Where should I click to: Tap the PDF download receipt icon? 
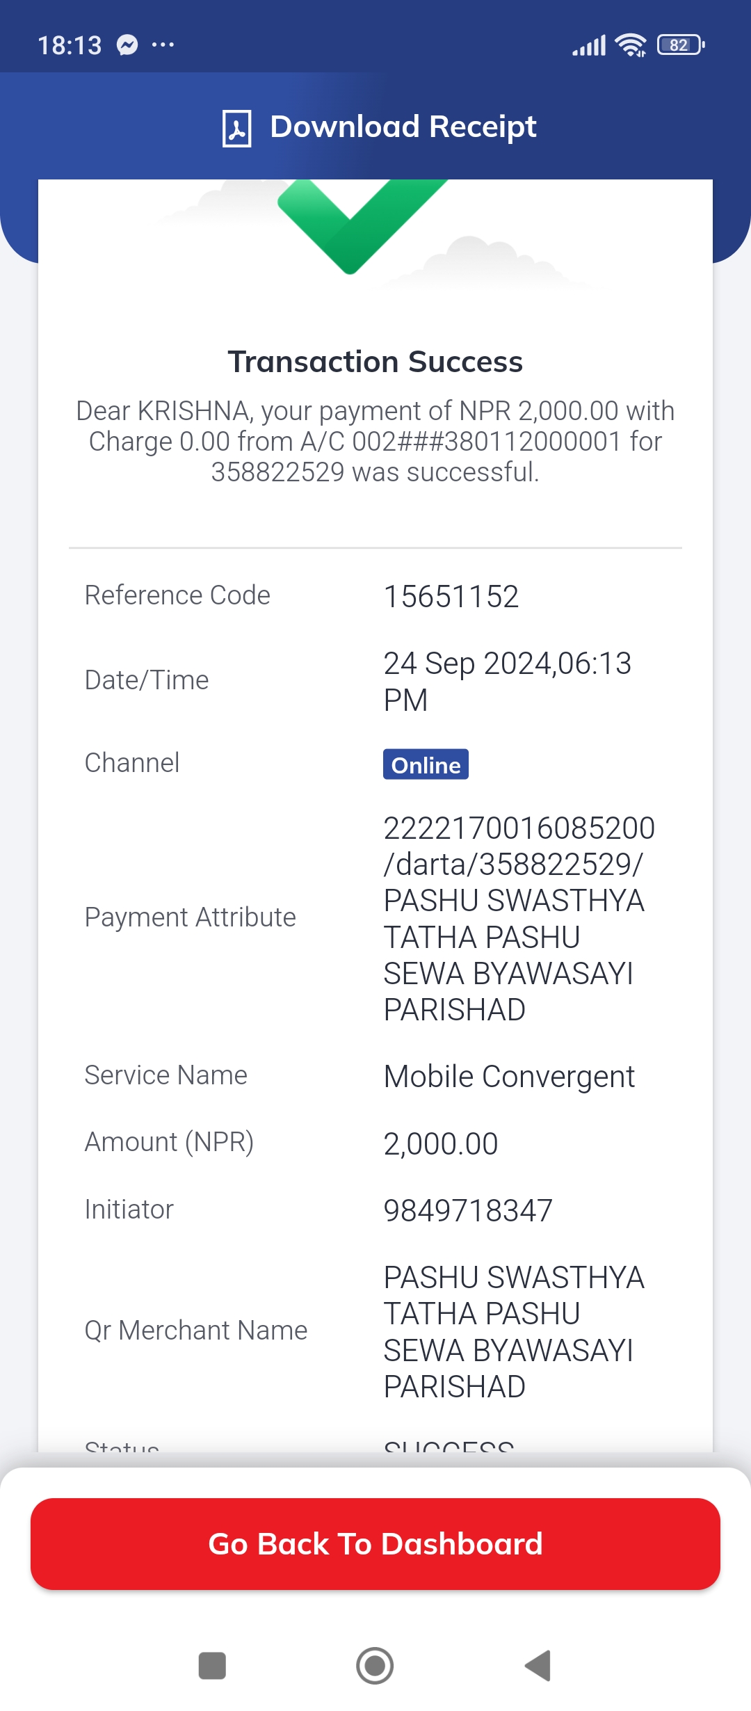236,128
